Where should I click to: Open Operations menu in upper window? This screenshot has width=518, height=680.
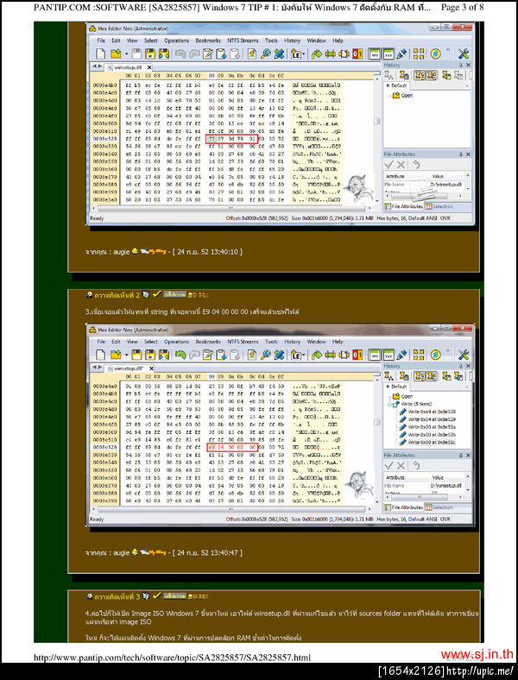click(x=176, y=41)
